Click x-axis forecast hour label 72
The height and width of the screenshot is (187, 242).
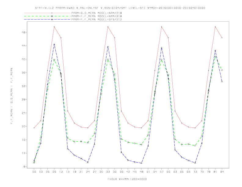(x=195, y=172)
